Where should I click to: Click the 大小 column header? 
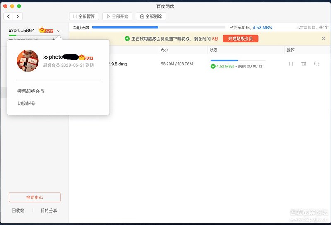coord(164,50)
